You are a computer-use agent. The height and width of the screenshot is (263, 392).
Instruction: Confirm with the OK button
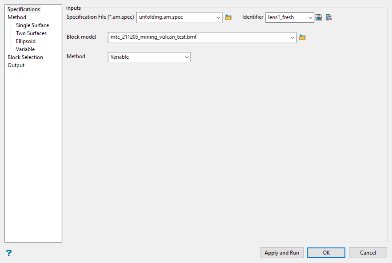coord(326,253)
